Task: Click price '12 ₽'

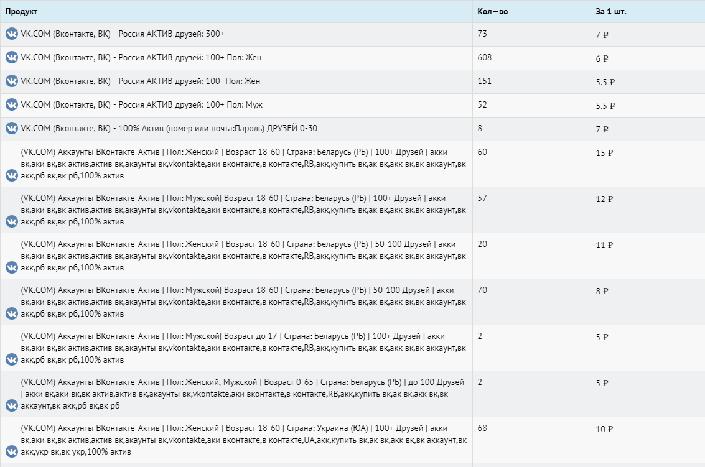Action: 604,199
